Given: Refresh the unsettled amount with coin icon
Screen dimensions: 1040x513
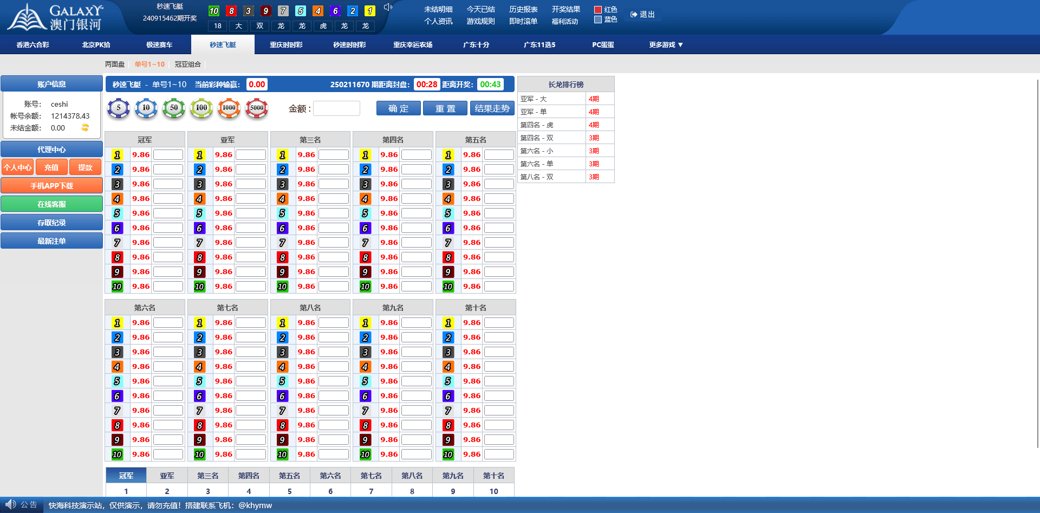Looking at the screenshot, I should 85,128.
